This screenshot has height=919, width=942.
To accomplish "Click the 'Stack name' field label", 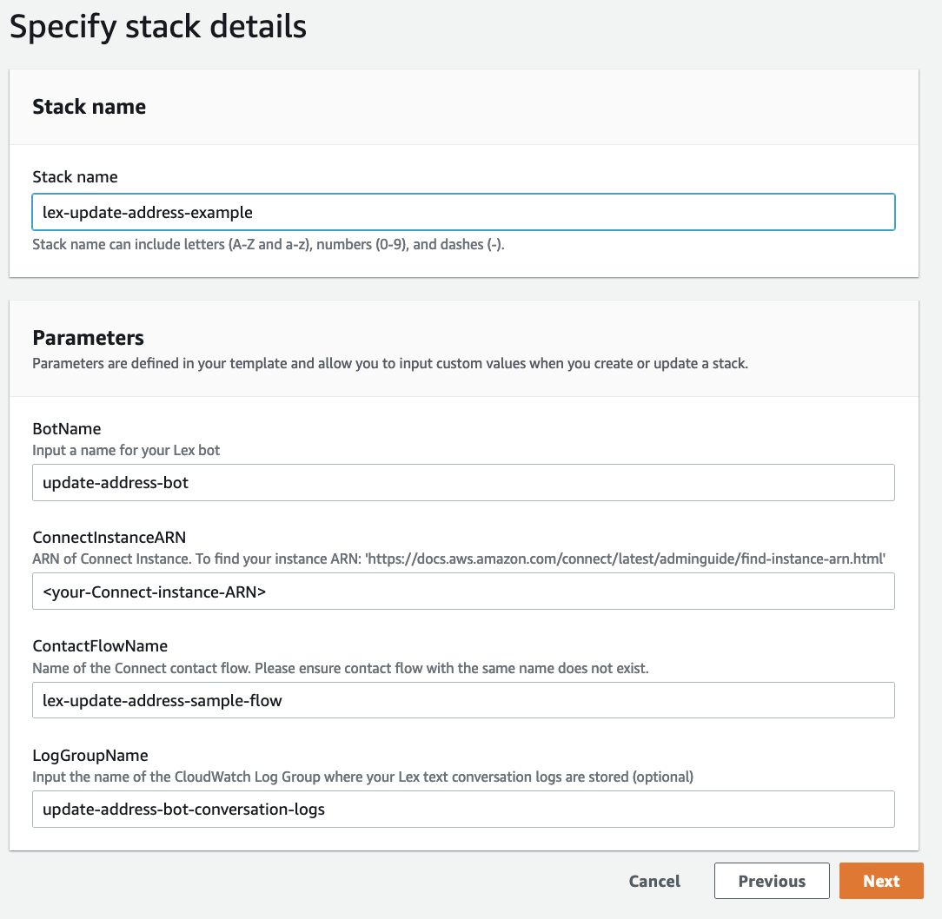I will 75,177.
